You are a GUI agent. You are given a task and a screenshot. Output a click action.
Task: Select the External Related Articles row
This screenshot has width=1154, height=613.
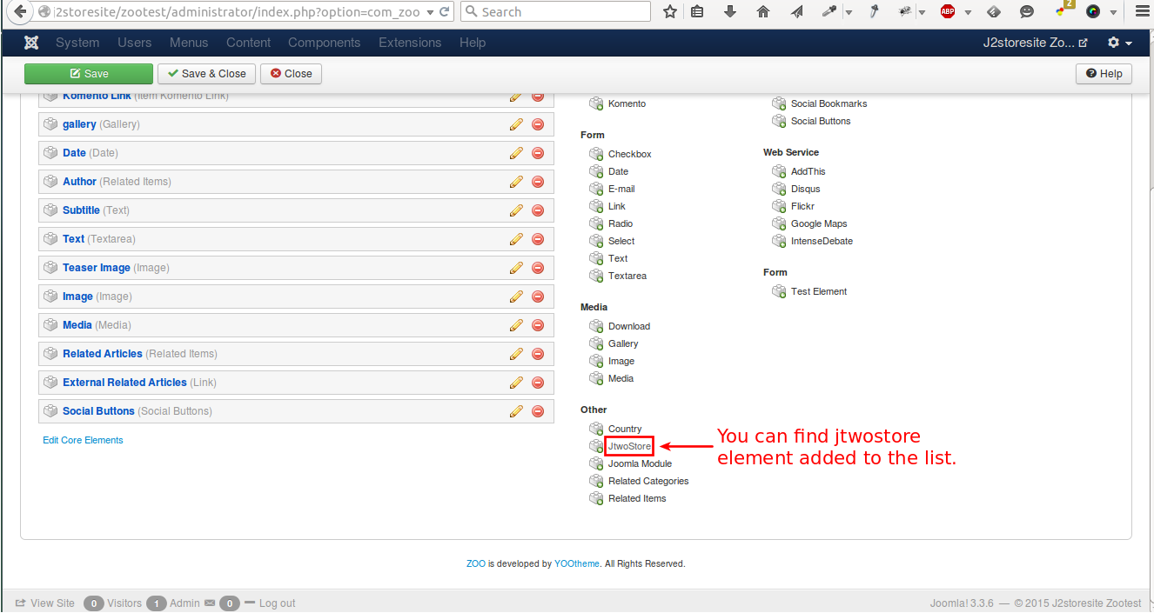tap(296, 383)
